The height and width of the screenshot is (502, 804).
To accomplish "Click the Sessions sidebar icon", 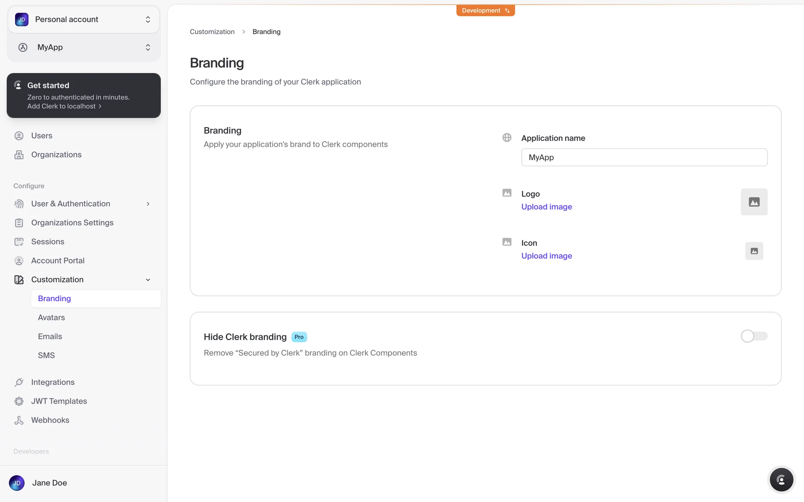I will 19,242.
